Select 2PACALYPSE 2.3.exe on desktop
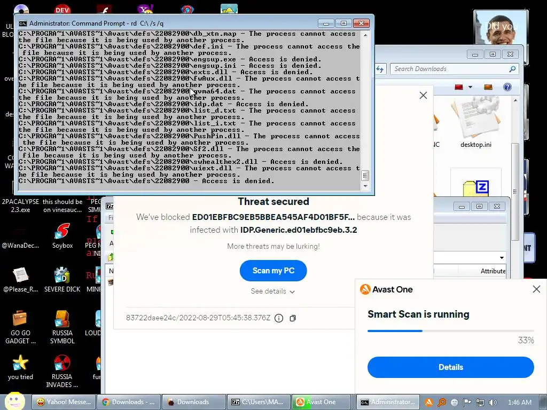The width and height of the screenshot is (547, 410). (x=20, y=206)
